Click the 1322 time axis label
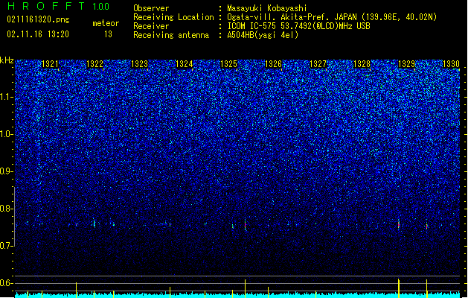Screen dimensions: 468x298 pos(94,64)
